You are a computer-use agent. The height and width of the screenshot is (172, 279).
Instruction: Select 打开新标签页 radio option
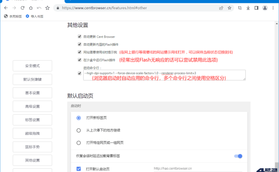coord(78,118)
